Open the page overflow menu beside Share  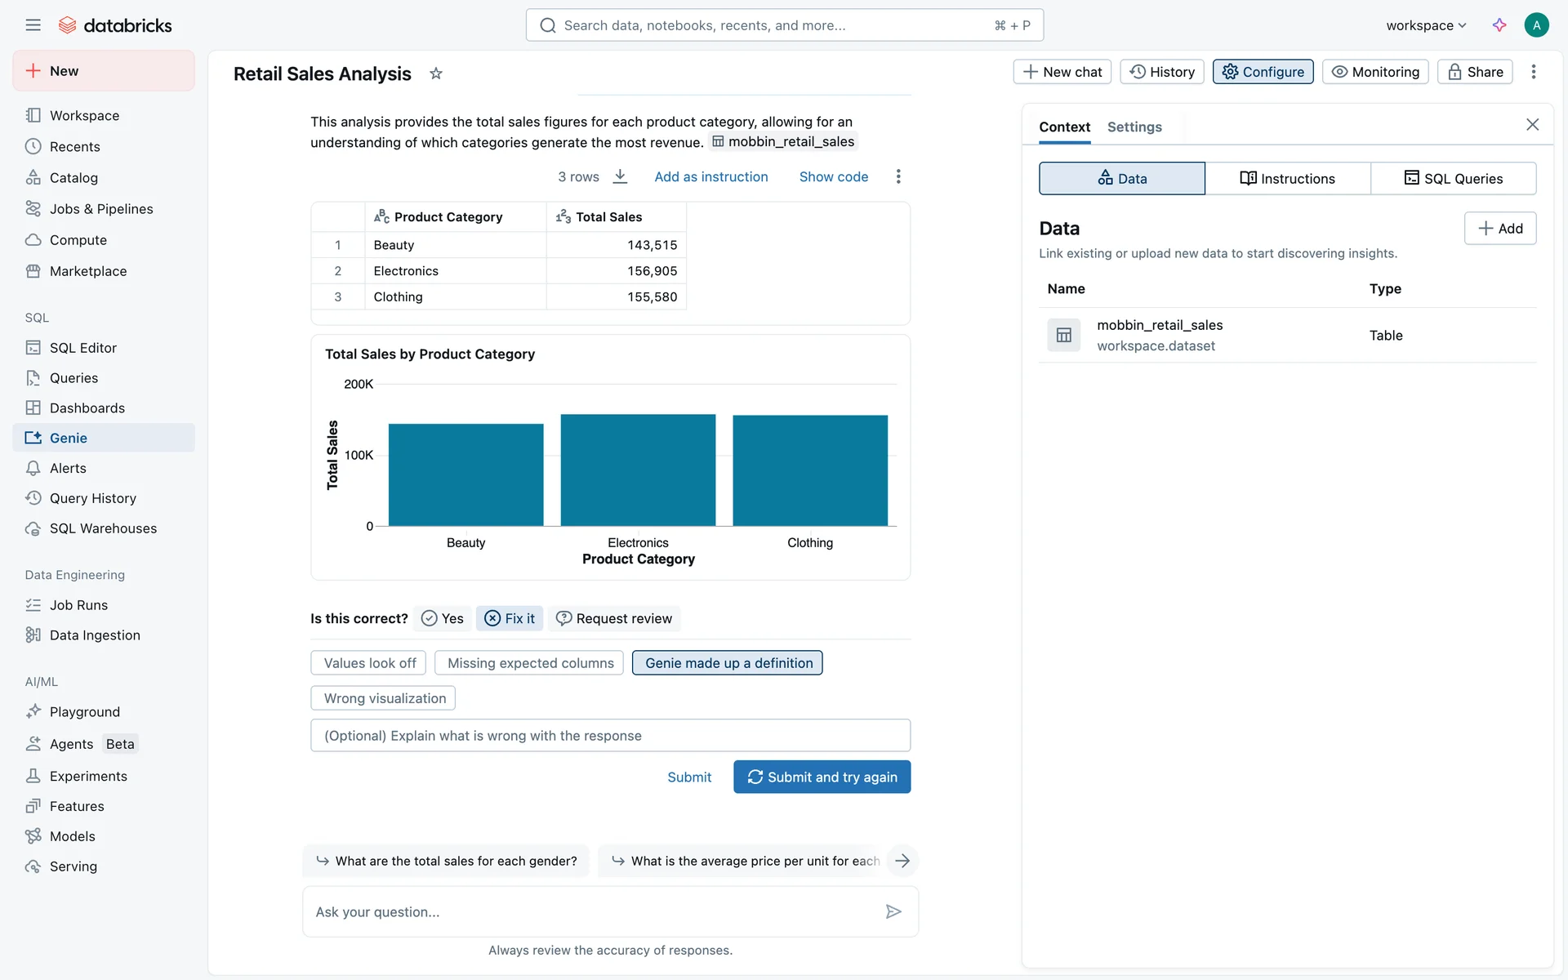tap(1534, 72)
